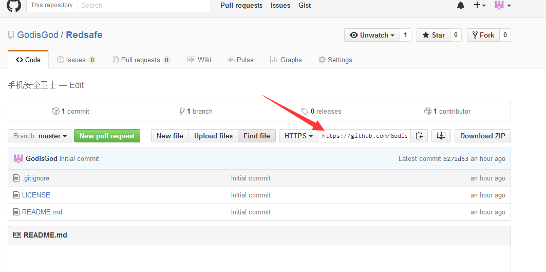Focus the repository Search field
Viewport: 546px width, 272px height.
coord(143,6)
